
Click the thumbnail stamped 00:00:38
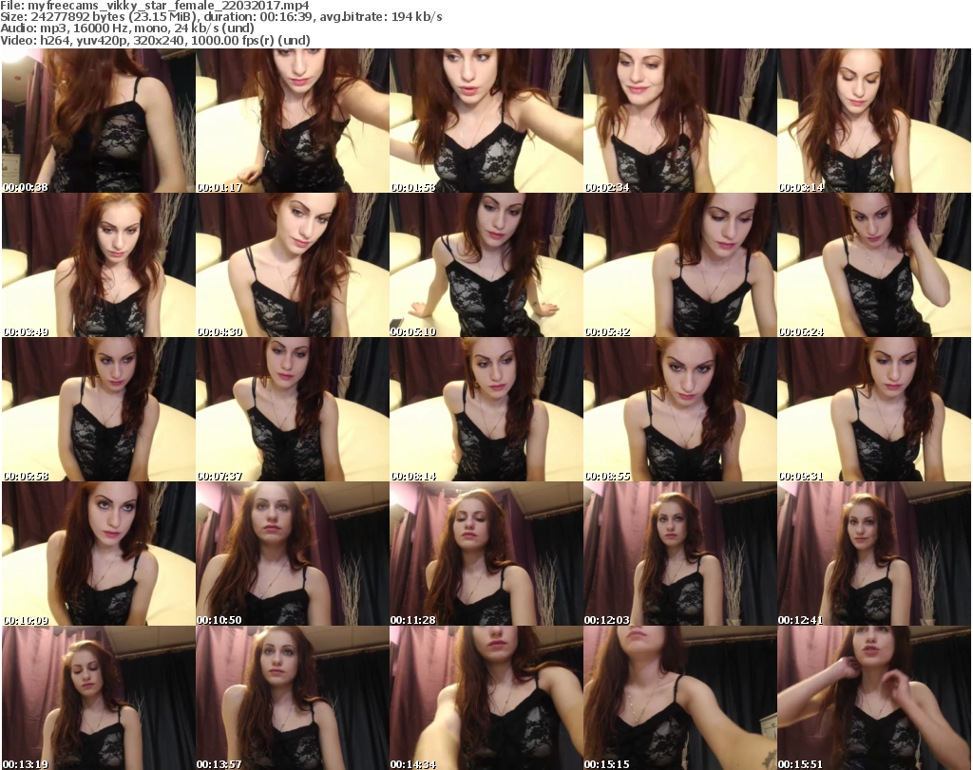[99, 121]
